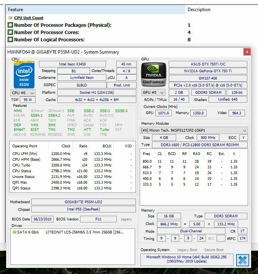Click the tRFC value 174
Viewport: 258px width, 274px height.
tap(242, 238)
